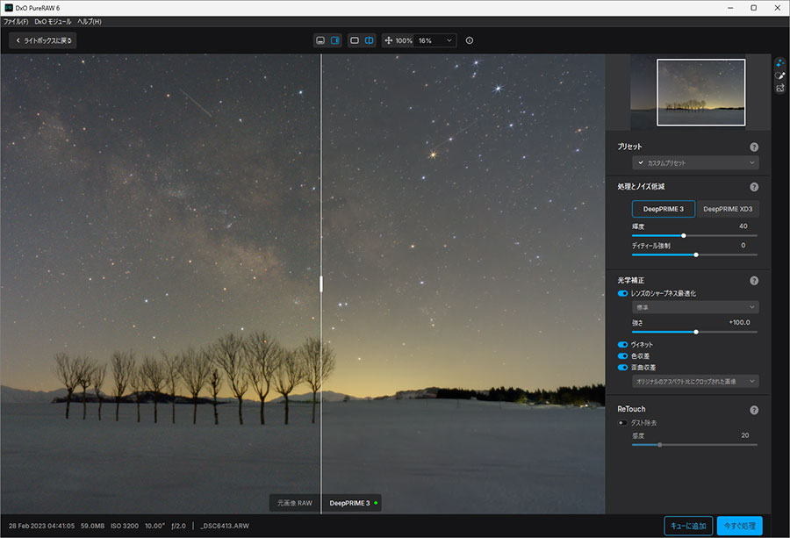Open the image information icon
This screenshot has width=790, height=538.
[x=470, y=39]
